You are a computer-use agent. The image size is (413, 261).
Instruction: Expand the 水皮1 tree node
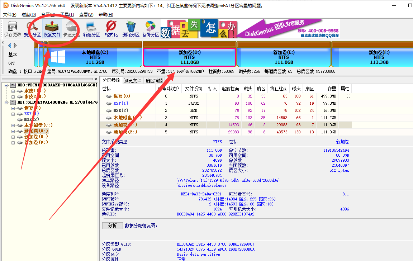click(x=13, y=91)
